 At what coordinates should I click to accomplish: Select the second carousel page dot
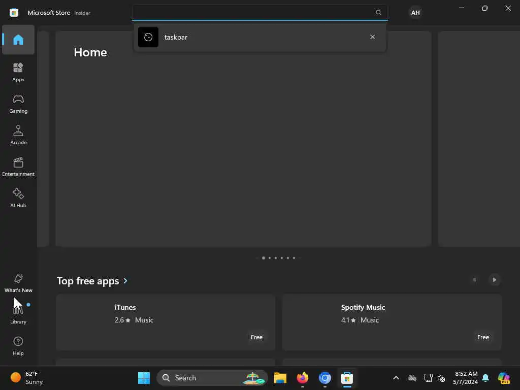tap(270, 258)
